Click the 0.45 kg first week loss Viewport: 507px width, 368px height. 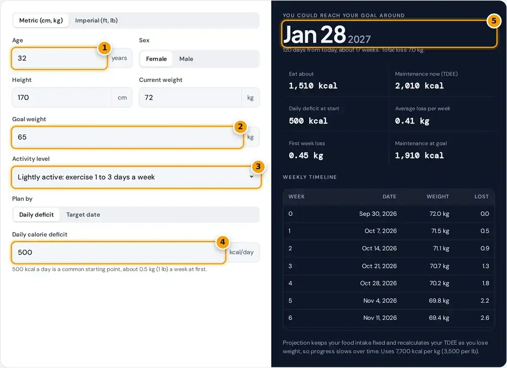(x=306, y=156)
